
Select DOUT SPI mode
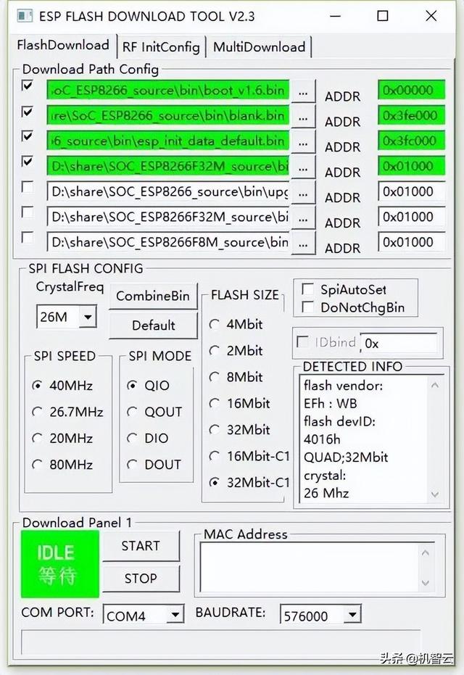pyautogui.click(x=154, y=465)
